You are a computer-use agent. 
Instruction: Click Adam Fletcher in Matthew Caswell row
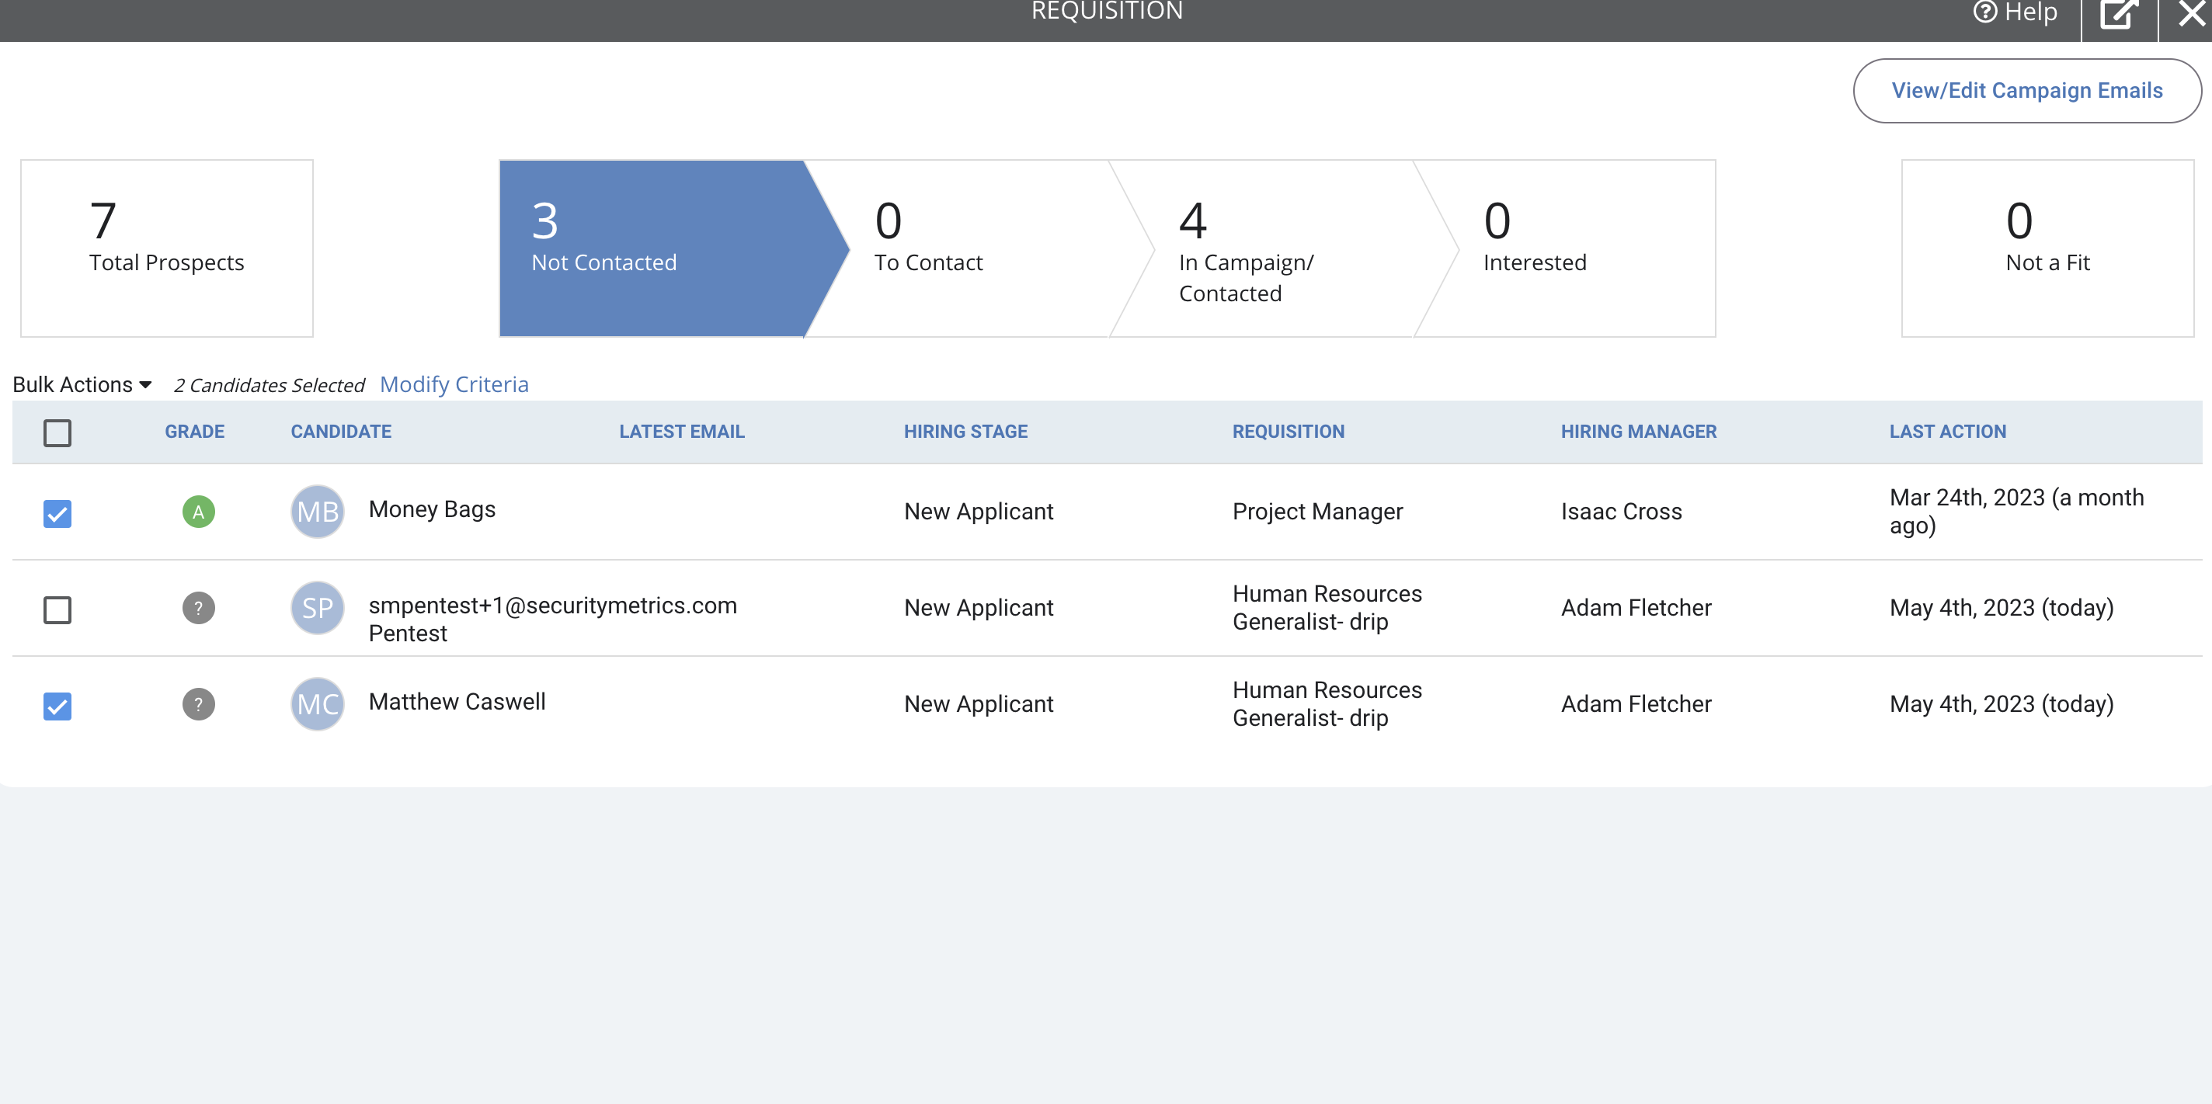tap(1636, 704)
